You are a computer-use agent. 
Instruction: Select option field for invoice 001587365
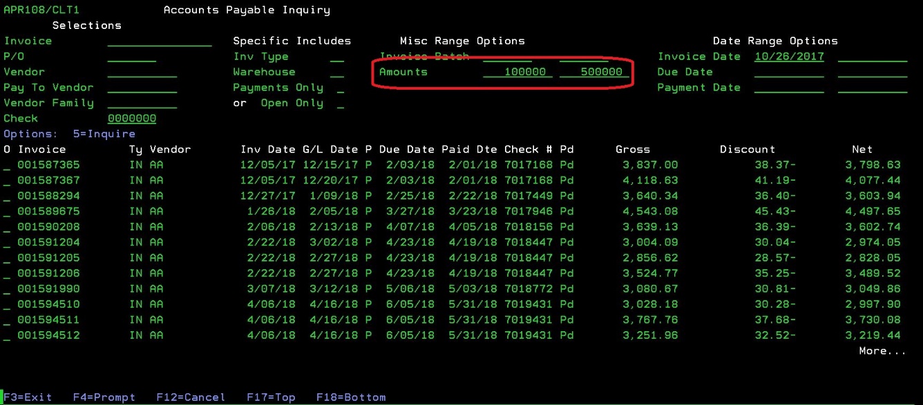point(7,166)
